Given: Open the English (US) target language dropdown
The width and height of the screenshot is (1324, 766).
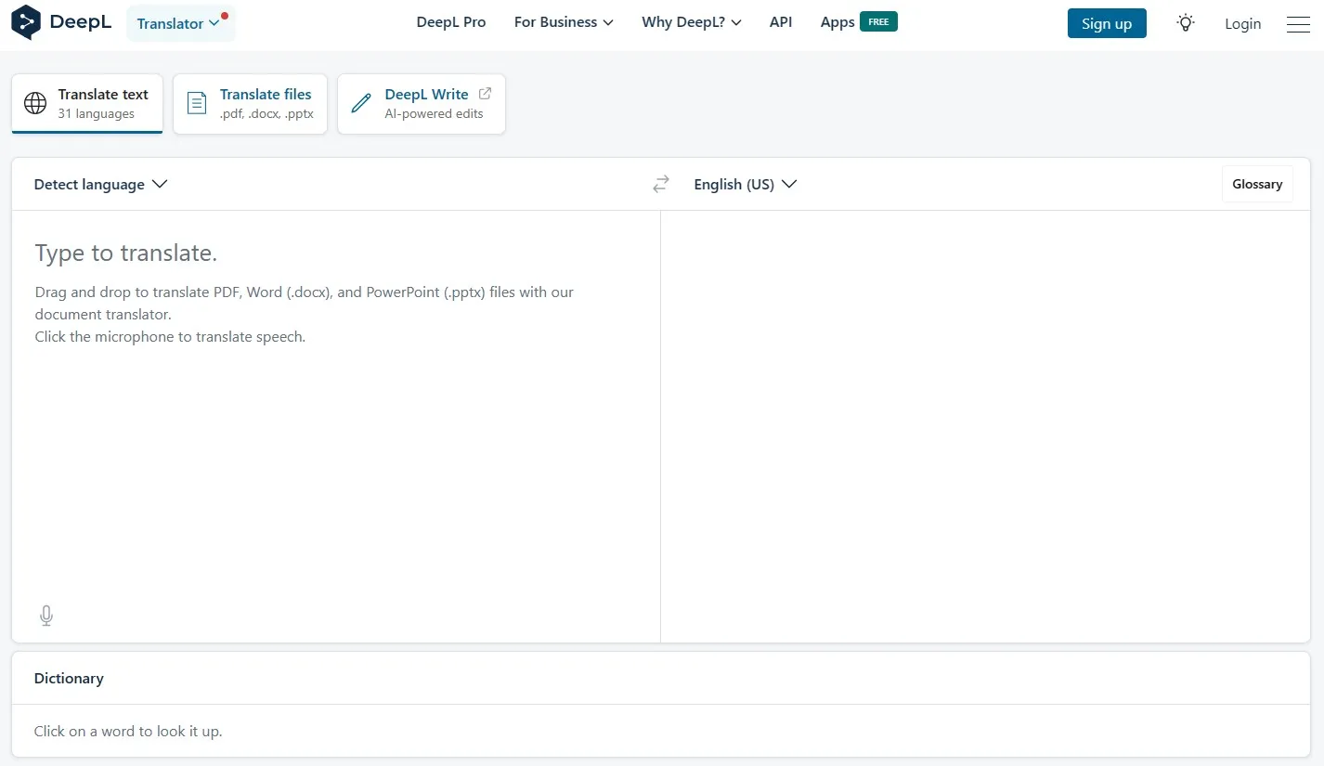Looking at the screenshot, I should click(745, 184).
